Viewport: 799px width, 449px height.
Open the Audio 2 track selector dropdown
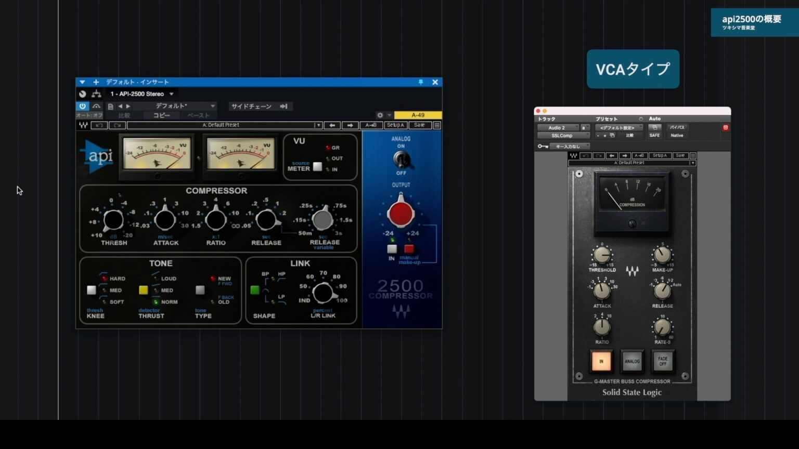(x=558, y=127)
